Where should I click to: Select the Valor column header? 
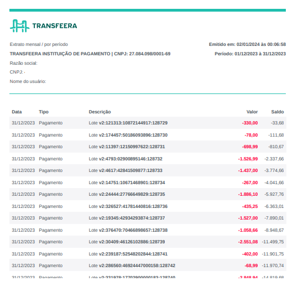click(x=252, y=112)
